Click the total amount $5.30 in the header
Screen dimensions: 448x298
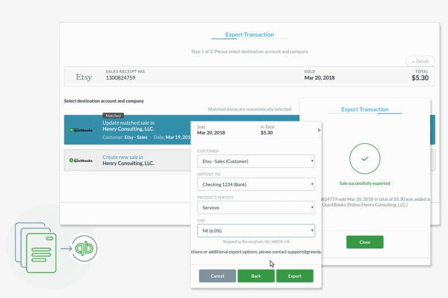pyautogui.click(x=420, y=78)
